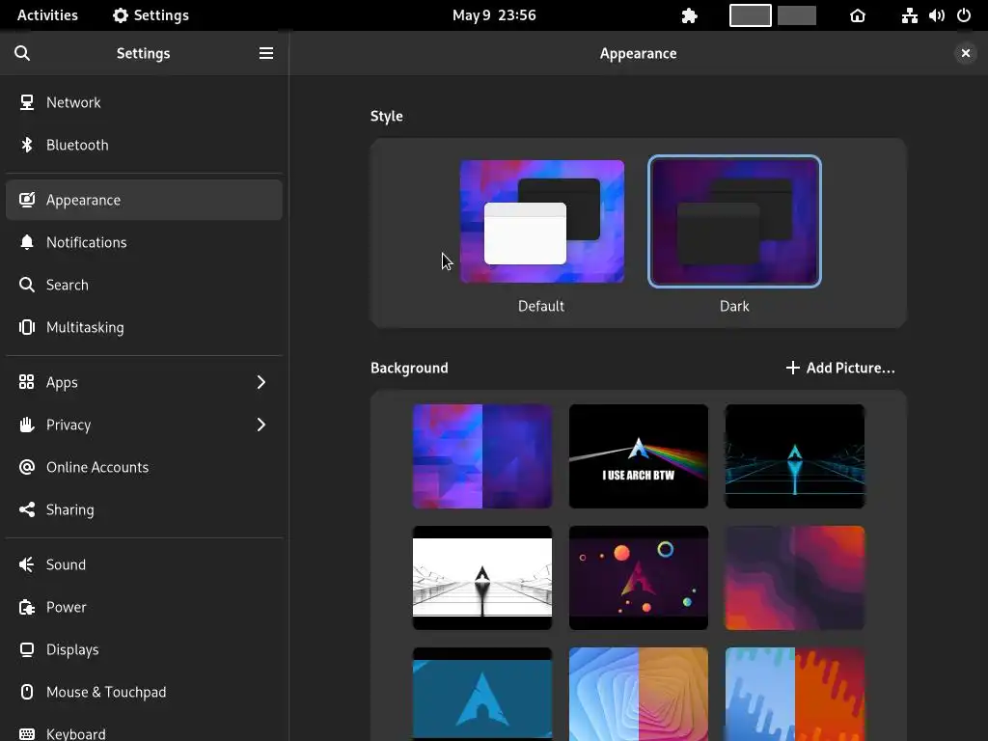Viewport: 988px width, 741px height.
Task: Click the extensions puzzle icon in top bar
Action: click(x=689, y=15)
